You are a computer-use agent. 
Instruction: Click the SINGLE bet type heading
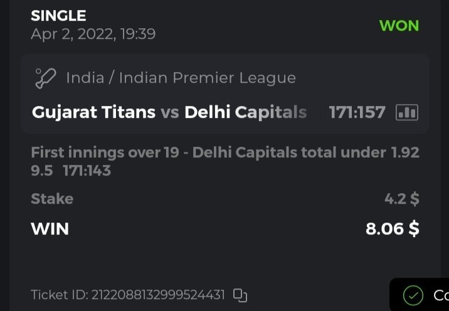tap(58, 16)
